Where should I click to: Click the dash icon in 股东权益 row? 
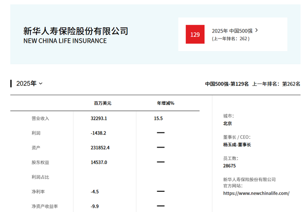pyautogui.click(x=160, y=162)
